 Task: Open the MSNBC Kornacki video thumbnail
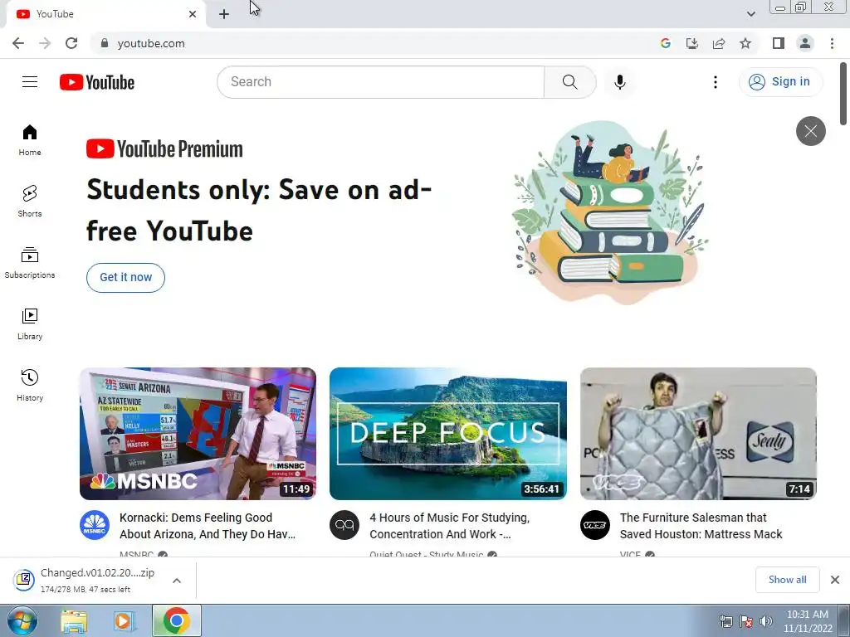(198, 433)
